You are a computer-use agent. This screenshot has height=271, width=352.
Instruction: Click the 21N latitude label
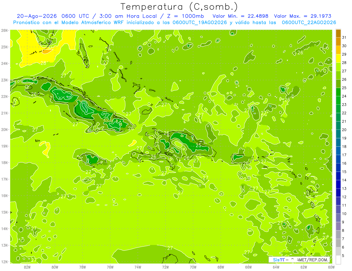(4, 113)
